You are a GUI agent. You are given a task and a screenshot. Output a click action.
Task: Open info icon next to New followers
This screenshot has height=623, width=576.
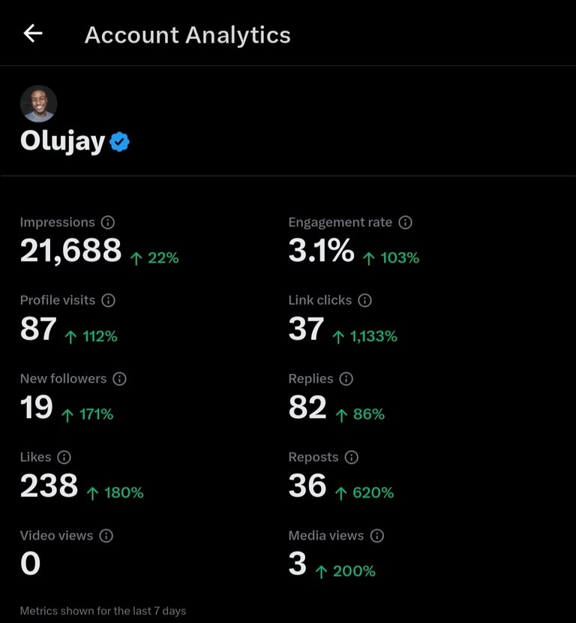[x=119, y=378]
